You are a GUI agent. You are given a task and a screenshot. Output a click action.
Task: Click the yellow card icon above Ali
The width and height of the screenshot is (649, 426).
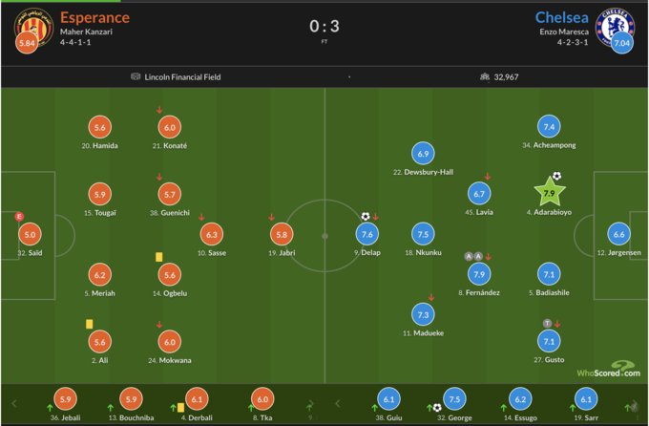(x=89, y=324)
